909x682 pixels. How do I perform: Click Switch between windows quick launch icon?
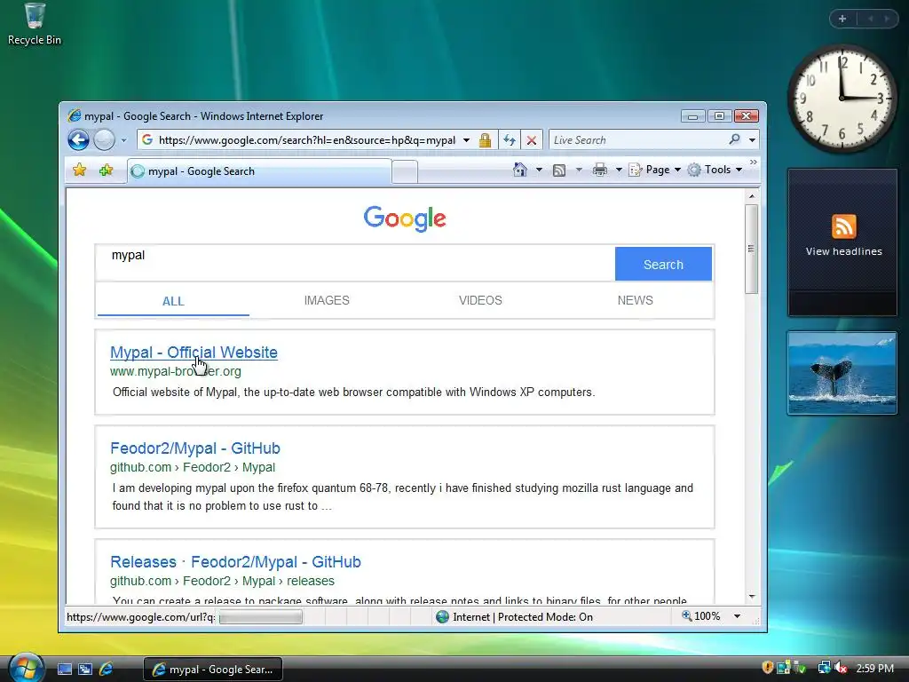[x=85, y=670]
